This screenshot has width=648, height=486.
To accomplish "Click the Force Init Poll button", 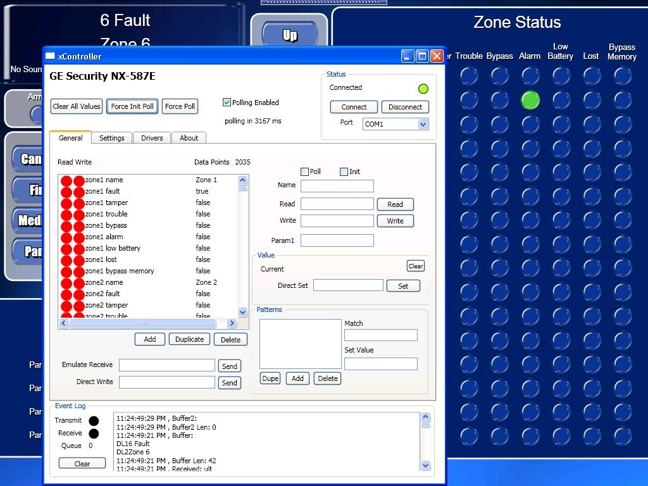I will click(x=132, y=106).
